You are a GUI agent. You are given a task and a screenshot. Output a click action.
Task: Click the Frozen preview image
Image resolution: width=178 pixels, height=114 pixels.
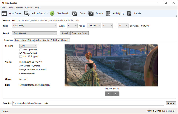(x=111, y=65)
